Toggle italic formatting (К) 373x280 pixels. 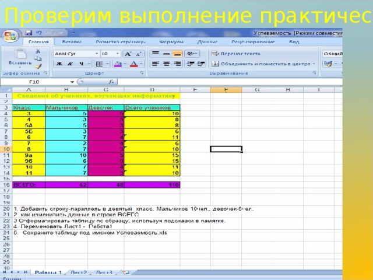tap(70, 64)
